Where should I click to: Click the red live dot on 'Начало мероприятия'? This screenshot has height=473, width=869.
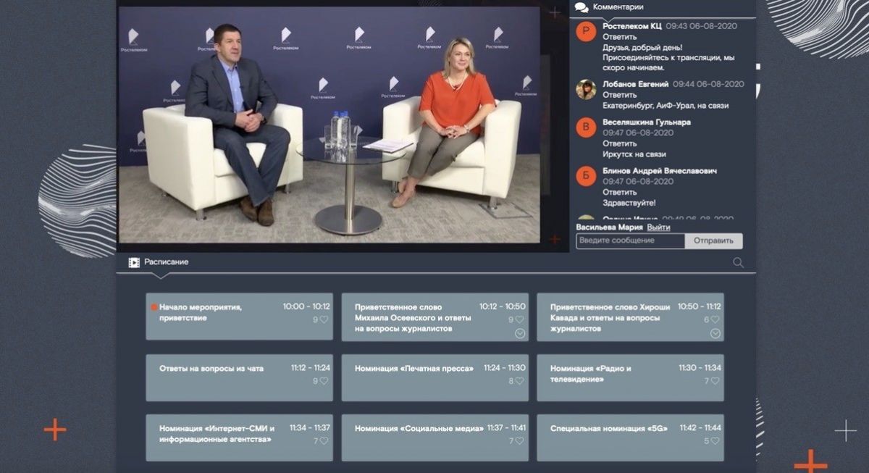(154, 307)
